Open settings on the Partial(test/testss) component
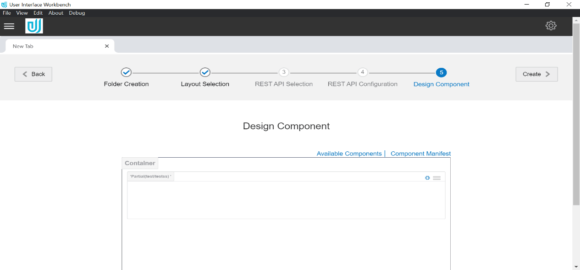This screenshot has width=580, height=270. [x=427, y=178]
